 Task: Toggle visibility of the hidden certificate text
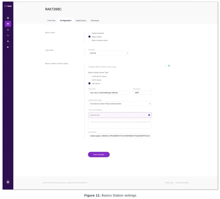pyautogui.click(x=149, y=122)
